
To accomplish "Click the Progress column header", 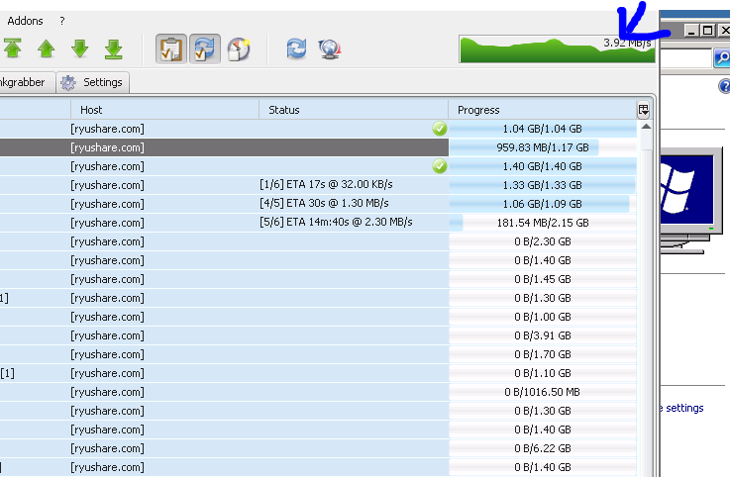I will click(543, 110).
